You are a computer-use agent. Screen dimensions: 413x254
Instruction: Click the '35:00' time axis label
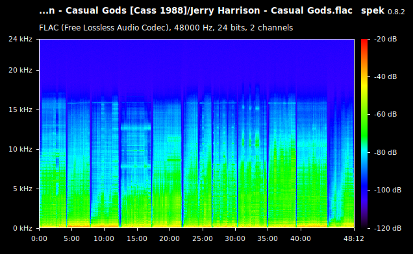pos(268,238)
